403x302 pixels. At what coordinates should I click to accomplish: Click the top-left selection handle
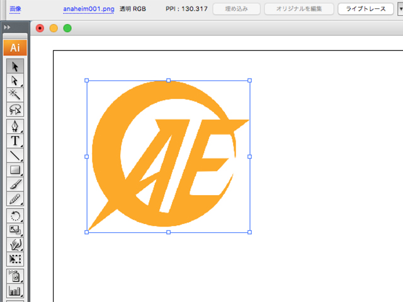tap(87, 81)
